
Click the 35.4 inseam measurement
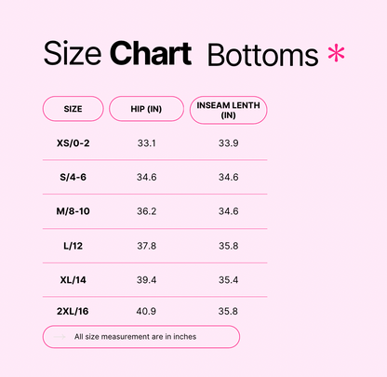(229, 280)
